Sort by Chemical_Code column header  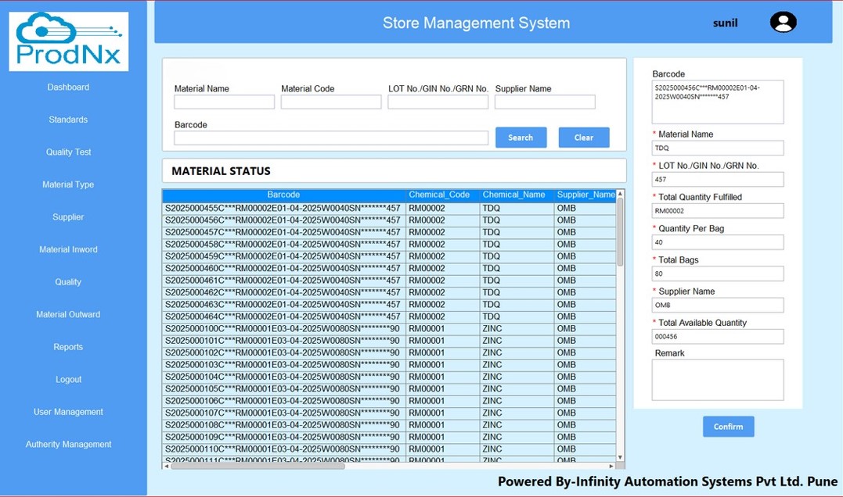point(439,195)
